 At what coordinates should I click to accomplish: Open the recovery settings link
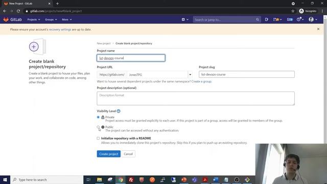60,30
